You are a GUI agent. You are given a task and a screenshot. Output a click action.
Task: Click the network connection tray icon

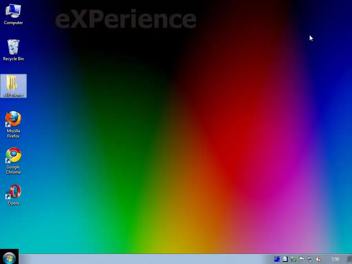click(310, 259)
